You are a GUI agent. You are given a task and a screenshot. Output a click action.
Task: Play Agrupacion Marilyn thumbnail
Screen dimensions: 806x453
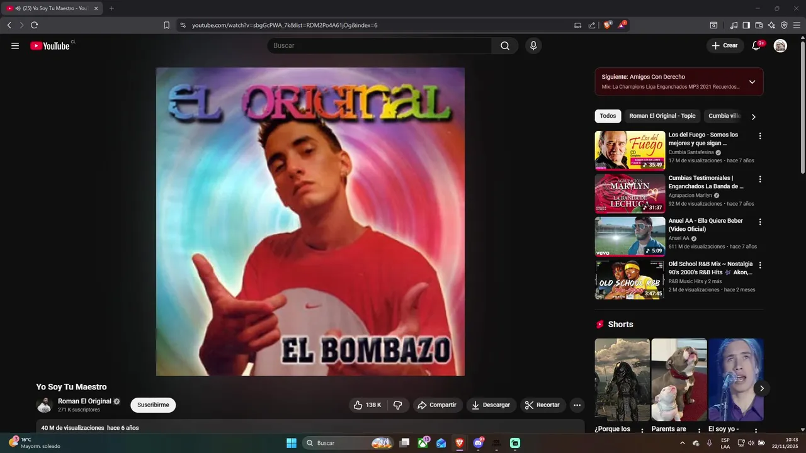point(630,194)
